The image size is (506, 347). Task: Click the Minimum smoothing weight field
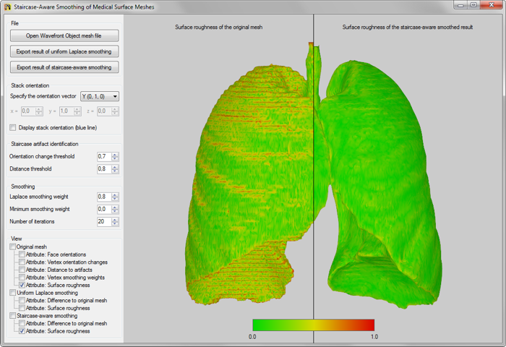pyautogui.click(x=104, y=209)
